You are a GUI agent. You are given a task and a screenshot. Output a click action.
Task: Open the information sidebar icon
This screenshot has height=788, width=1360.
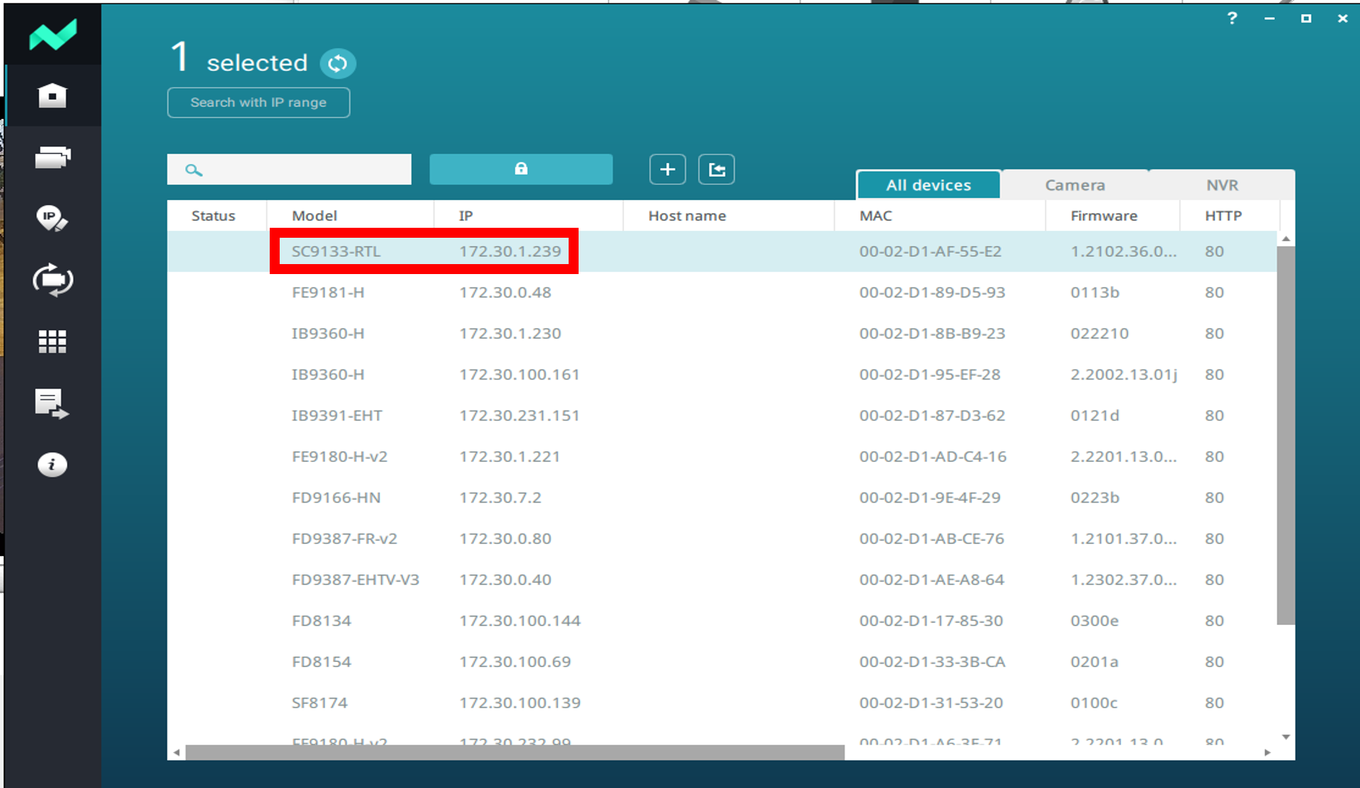[52, 465]
